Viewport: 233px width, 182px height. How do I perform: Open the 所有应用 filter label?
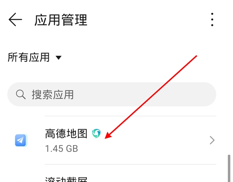coord(29,57)
